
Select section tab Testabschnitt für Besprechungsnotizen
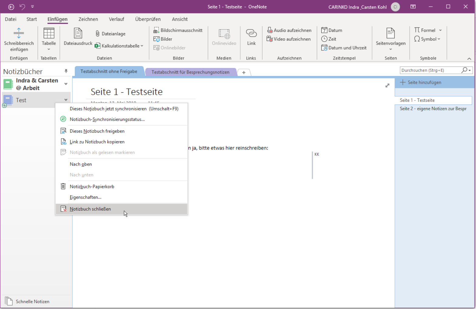coord(190,72)
